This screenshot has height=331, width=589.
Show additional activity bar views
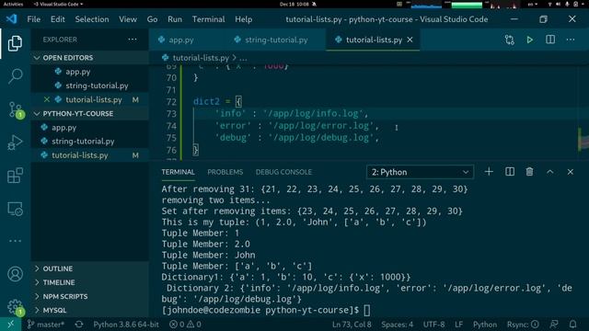[x=15, y=241]
